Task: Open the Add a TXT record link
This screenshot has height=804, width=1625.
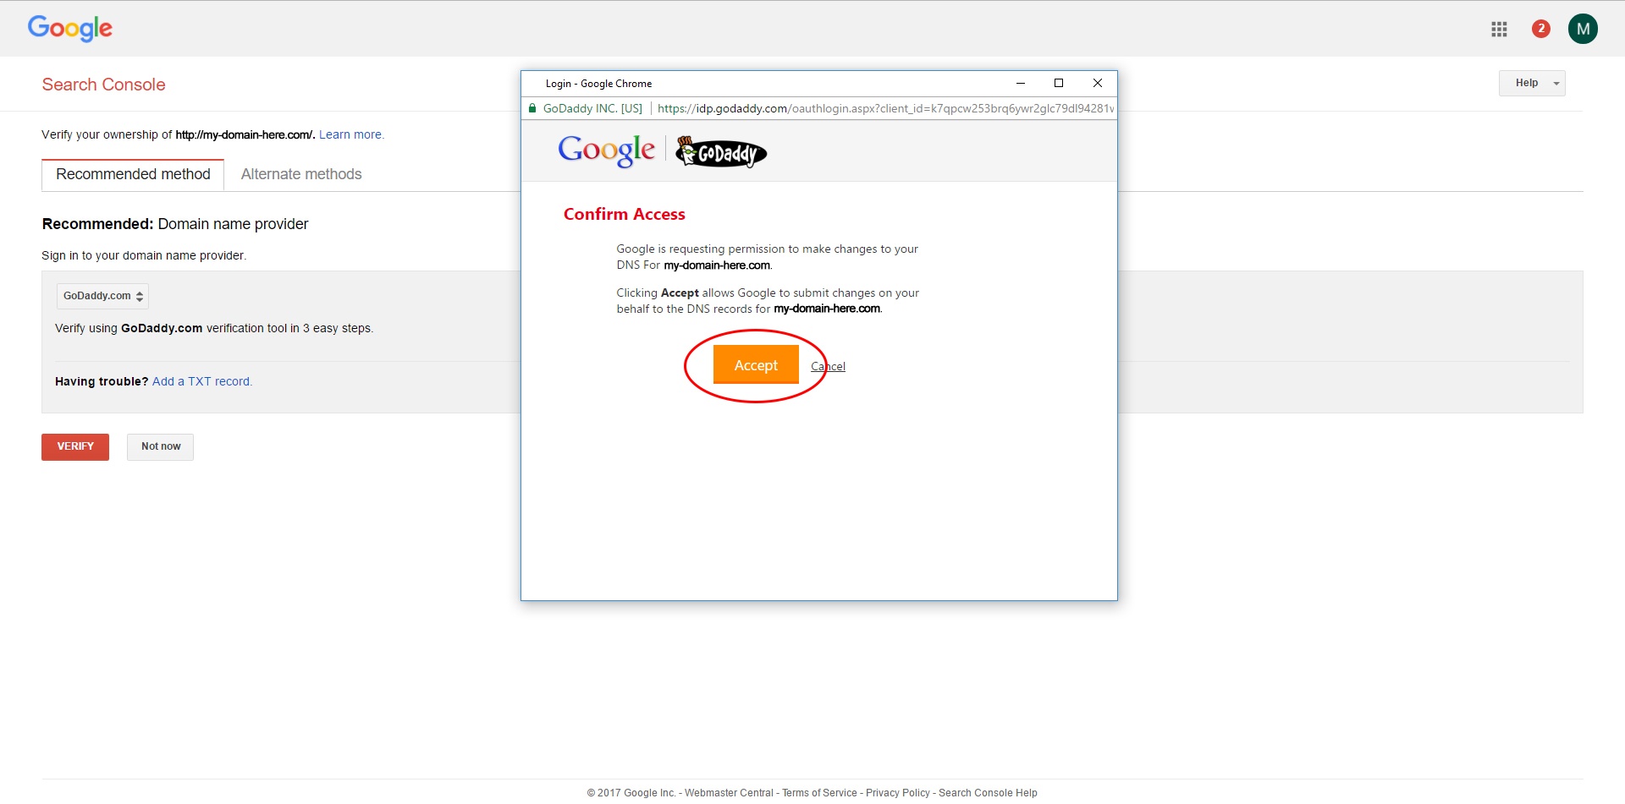Action: 202,381
